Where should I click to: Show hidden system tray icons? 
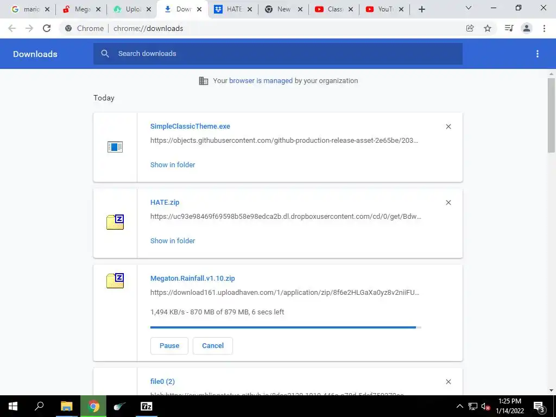point(459,406)
